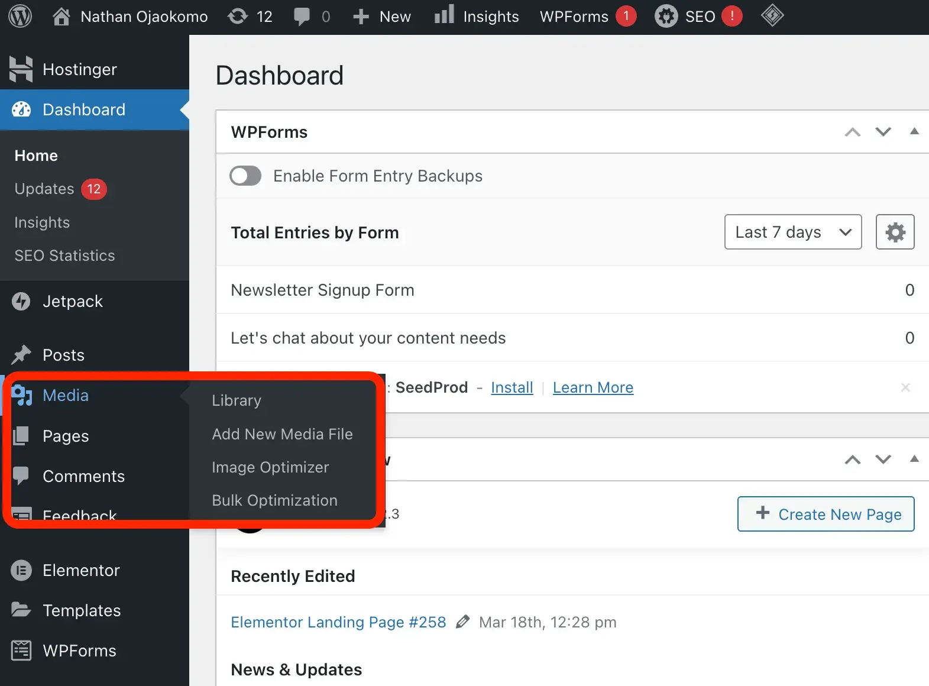Click the Mar 18th, 12:28 pm timestamp
This screenshot has height=686, width=929.
pyautogui.click(x=548, y=622)
